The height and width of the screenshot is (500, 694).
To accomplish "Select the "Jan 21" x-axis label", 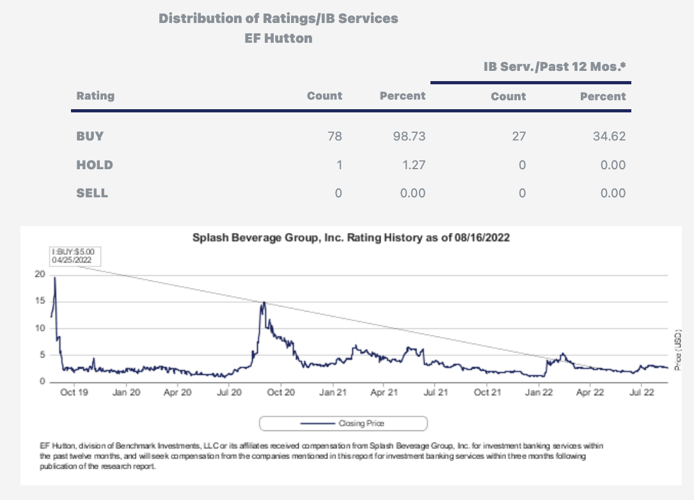I will pyautogui.click(x=333, y=392).
